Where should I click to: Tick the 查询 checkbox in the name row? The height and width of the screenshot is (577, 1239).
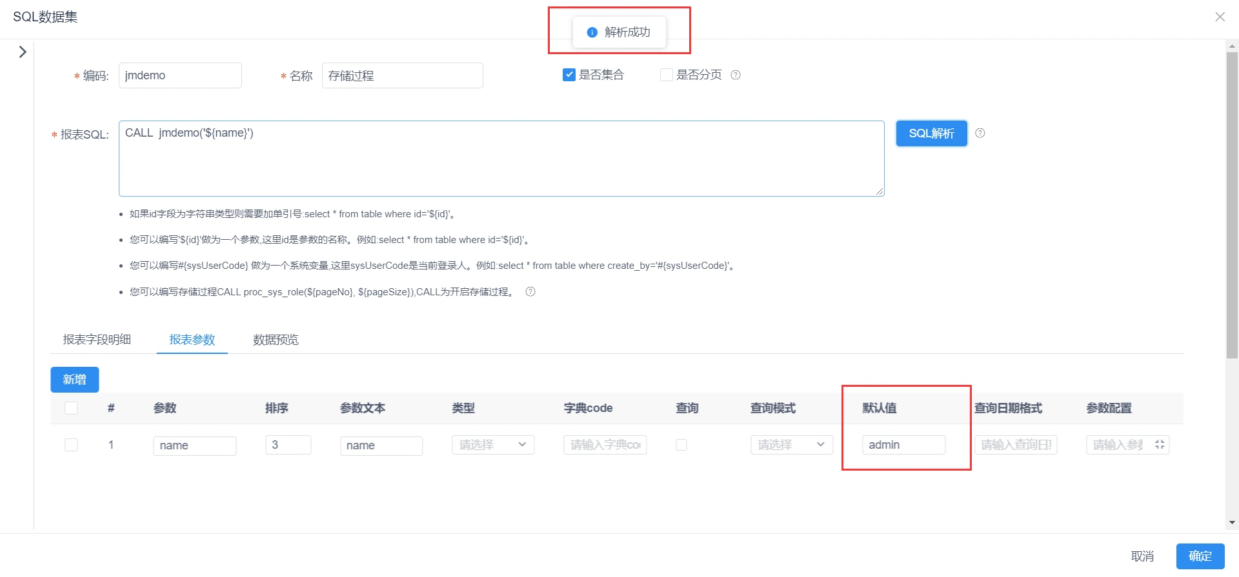click(x=681, y=445)
